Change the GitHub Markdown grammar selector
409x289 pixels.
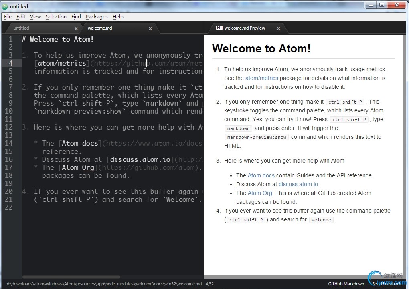pyautogui.click(x=346, y=284)
